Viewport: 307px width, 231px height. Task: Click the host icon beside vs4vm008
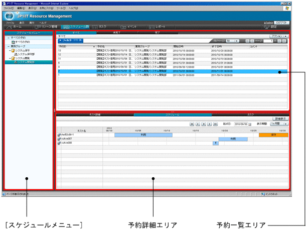59,143
